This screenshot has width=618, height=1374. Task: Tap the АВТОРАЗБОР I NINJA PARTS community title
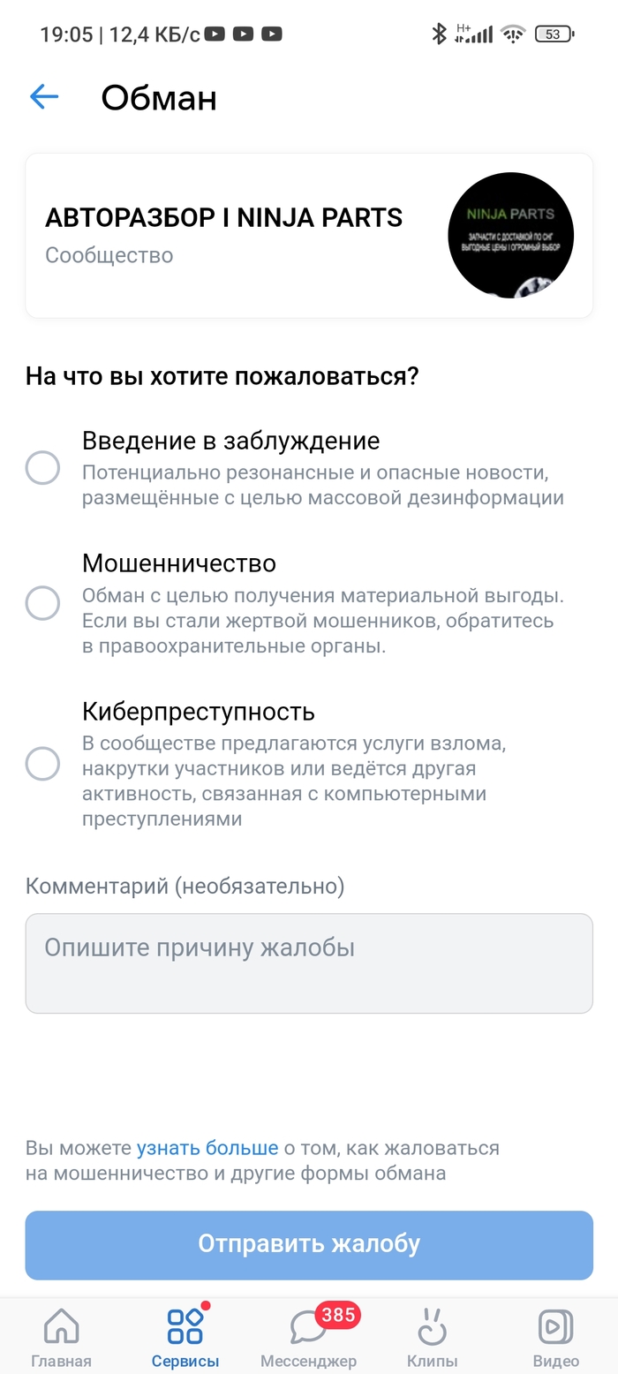(224, 217)
